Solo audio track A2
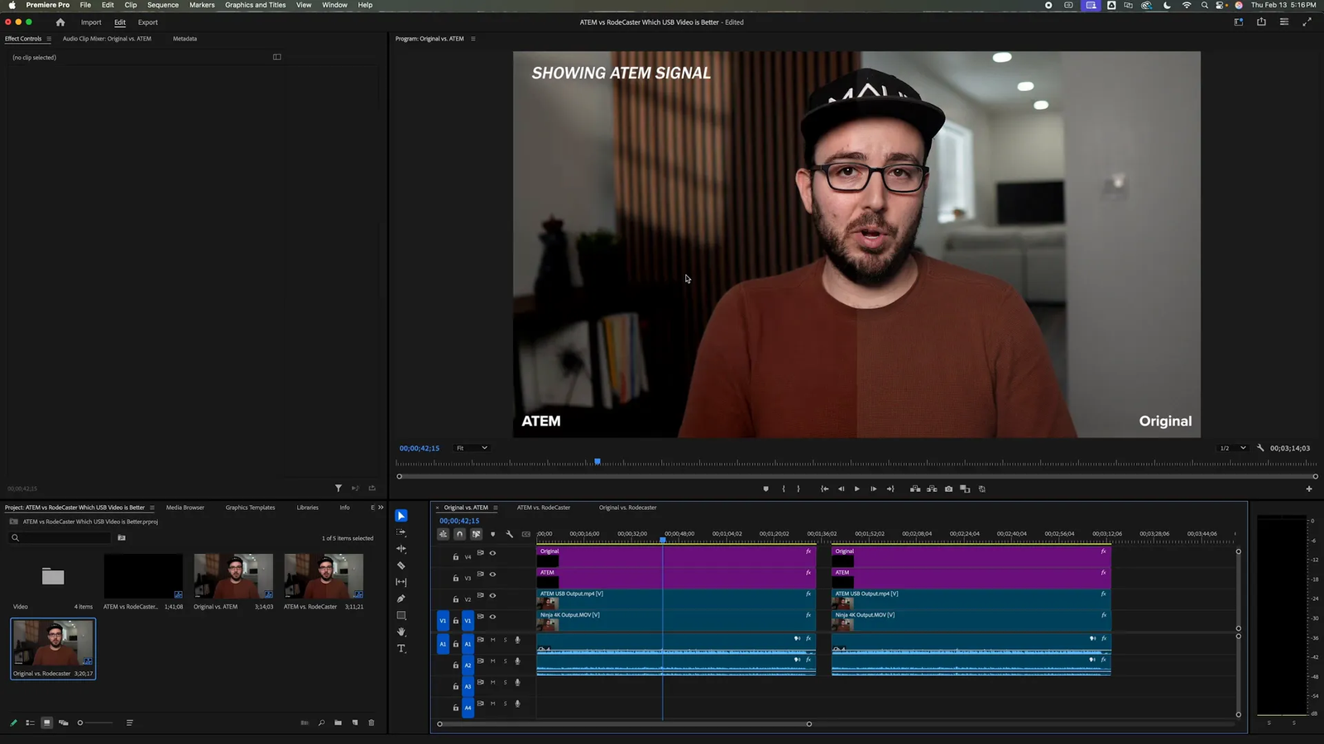The width and height of the screenshot is (1324, 744). [x=506, y=661]
